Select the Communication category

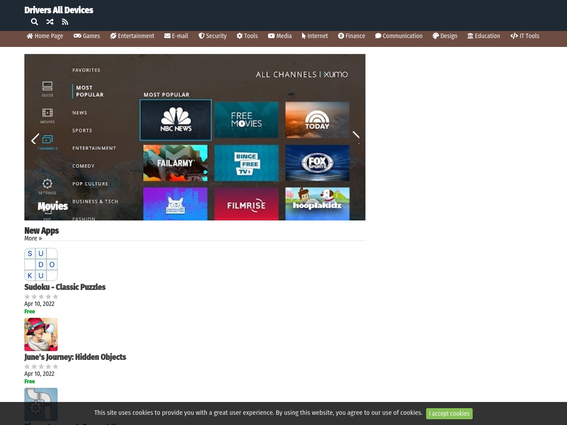399,36
